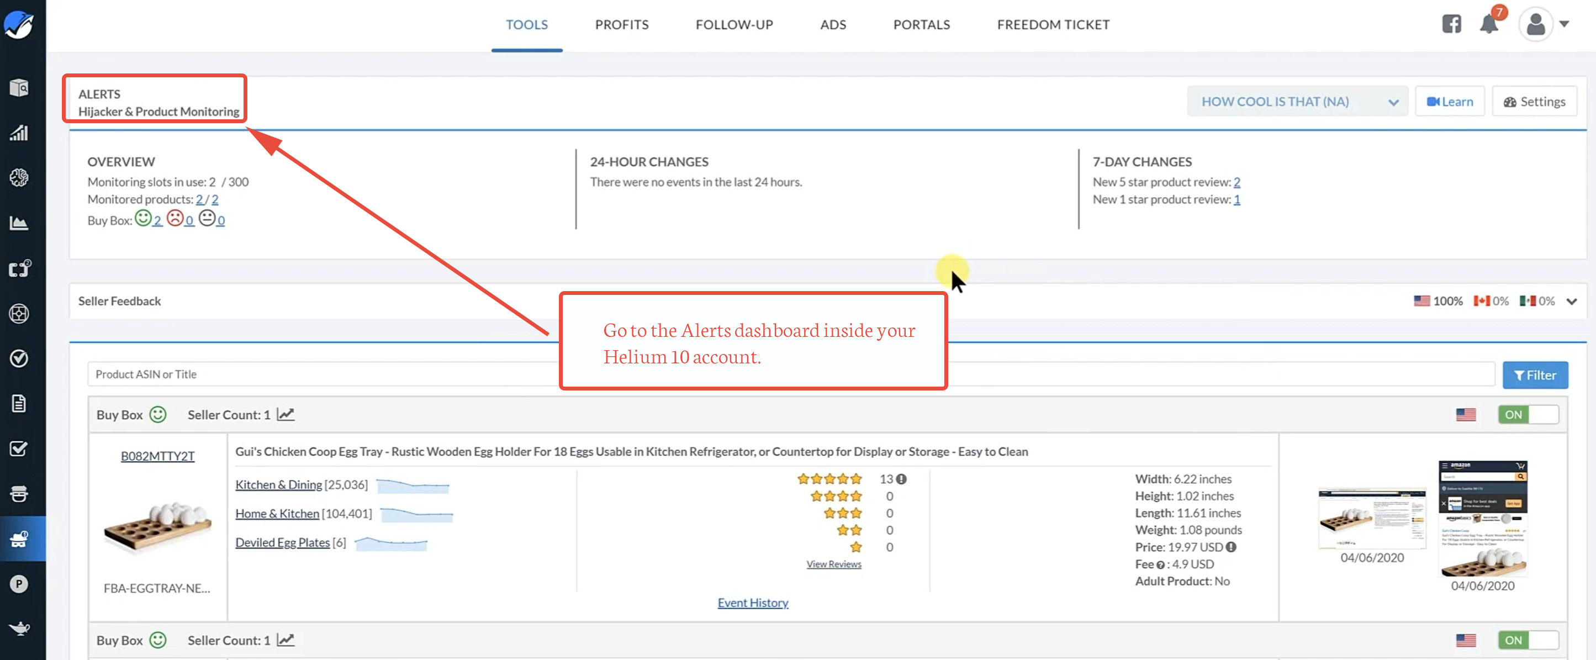
Task: Open the mobile listing screenshot thumbnail
Action: (1483, 519)
